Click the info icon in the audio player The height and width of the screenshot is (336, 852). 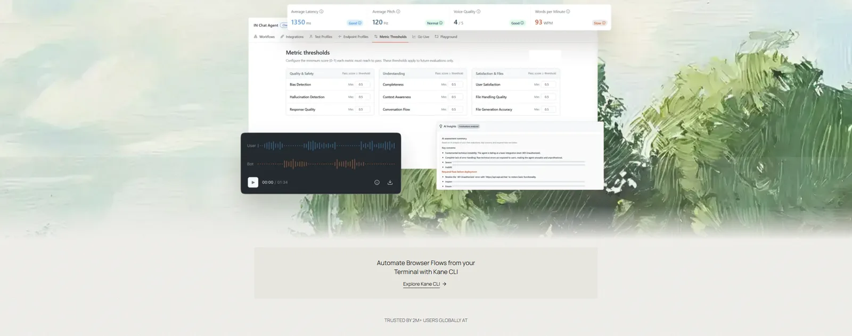point(377,182)
